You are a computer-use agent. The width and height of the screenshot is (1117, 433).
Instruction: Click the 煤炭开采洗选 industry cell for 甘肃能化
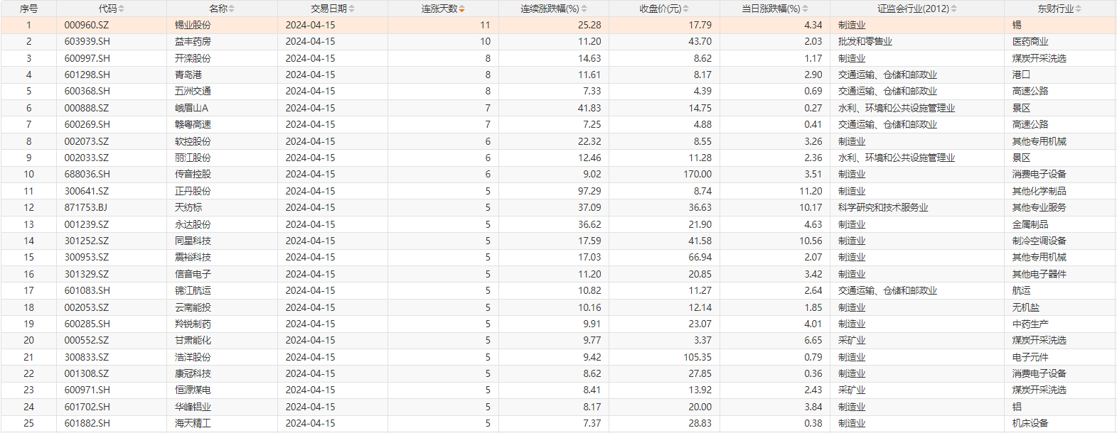coord(1039,340)
